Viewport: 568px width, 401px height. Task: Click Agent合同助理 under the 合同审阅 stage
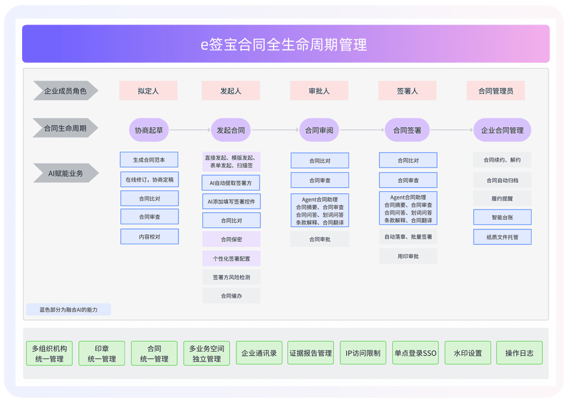(320, 210)
